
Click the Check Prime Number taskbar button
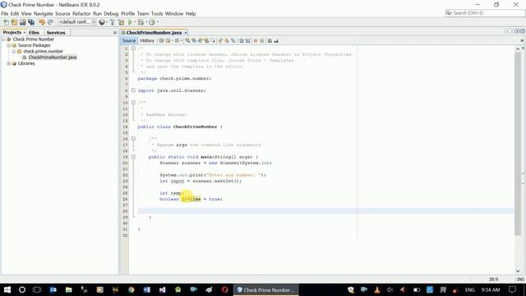(266, 289)
